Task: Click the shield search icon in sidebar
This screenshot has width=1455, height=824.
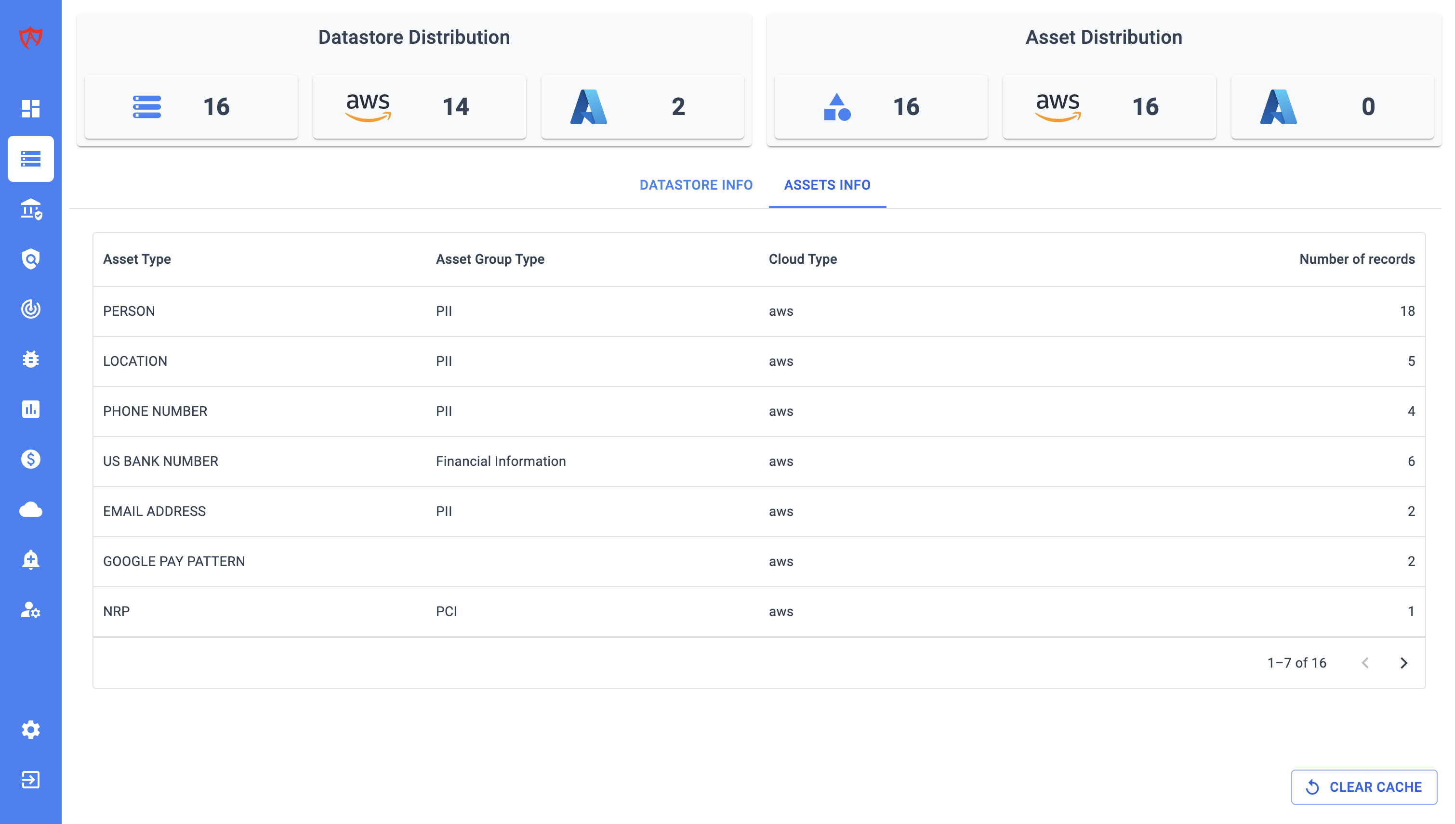Action: pos(30,258)
